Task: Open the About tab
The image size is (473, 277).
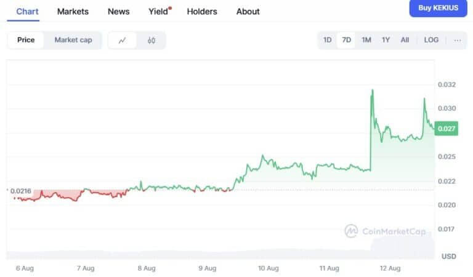Action: point(248,11)
